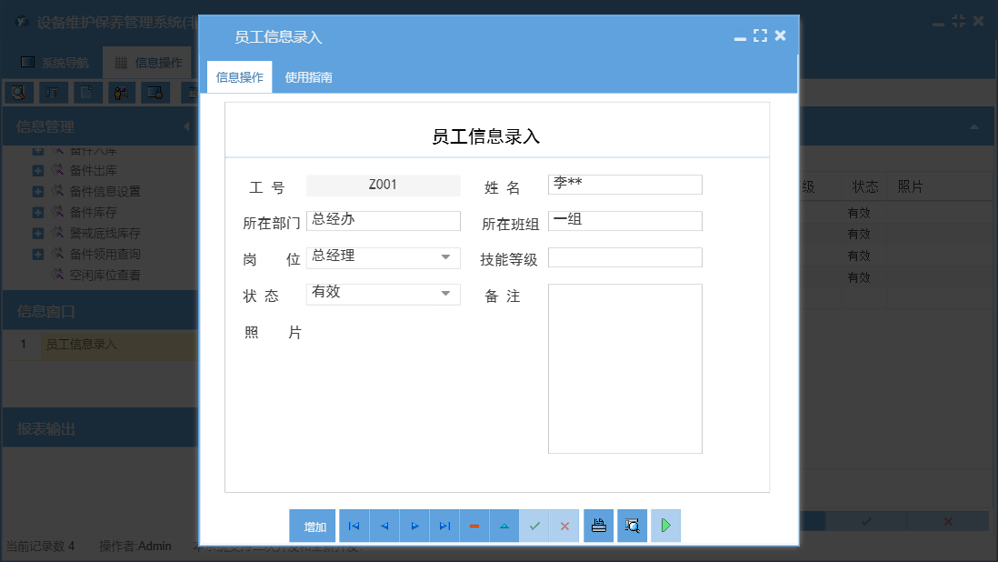This screenshot has width=998, height=562.
Task: Click the 增加 button to add a record
Action: (312, 526)
